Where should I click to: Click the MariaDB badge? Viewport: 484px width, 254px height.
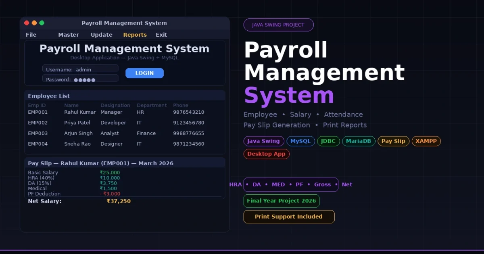tap(359, 141)
